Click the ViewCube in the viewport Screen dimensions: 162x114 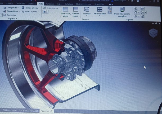click(x=153, y=32)
